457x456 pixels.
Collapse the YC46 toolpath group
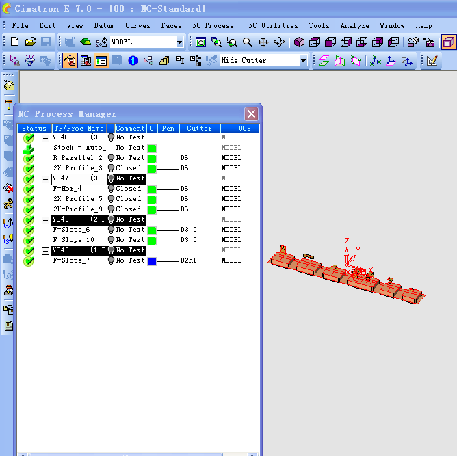click(45, 138)
